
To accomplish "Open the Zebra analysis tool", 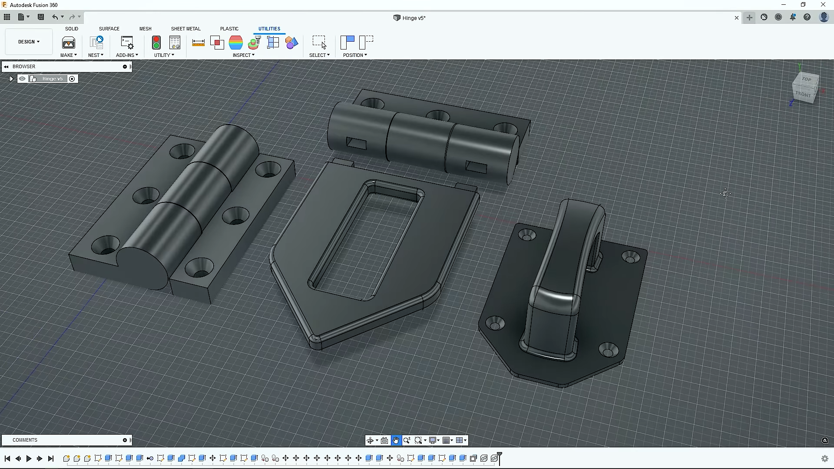I will pos(236,43).
